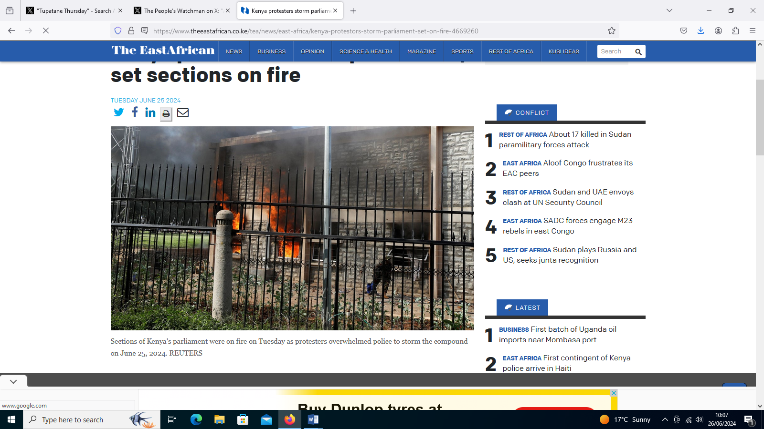Open the extensions puzzle icon
Screen dimensions: 764x429
735,31
